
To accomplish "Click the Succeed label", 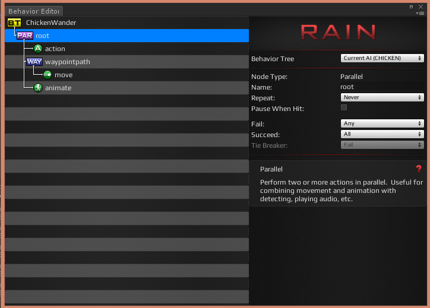I will click(x=265, y=135).
